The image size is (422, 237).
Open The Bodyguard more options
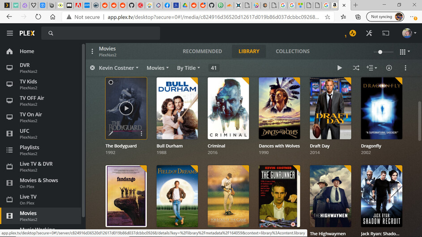[141, 133]
